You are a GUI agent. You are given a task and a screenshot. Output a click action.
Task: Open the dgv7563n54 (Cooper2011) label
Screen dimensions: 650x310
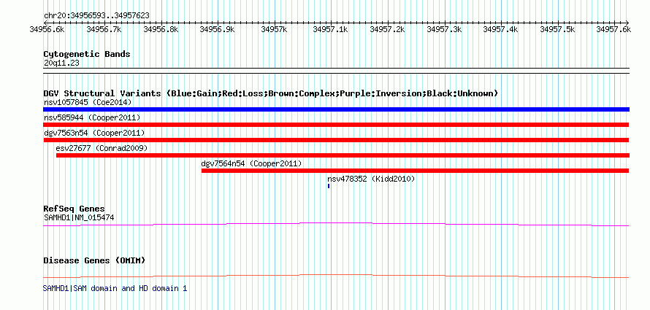(x=94, y=133)
